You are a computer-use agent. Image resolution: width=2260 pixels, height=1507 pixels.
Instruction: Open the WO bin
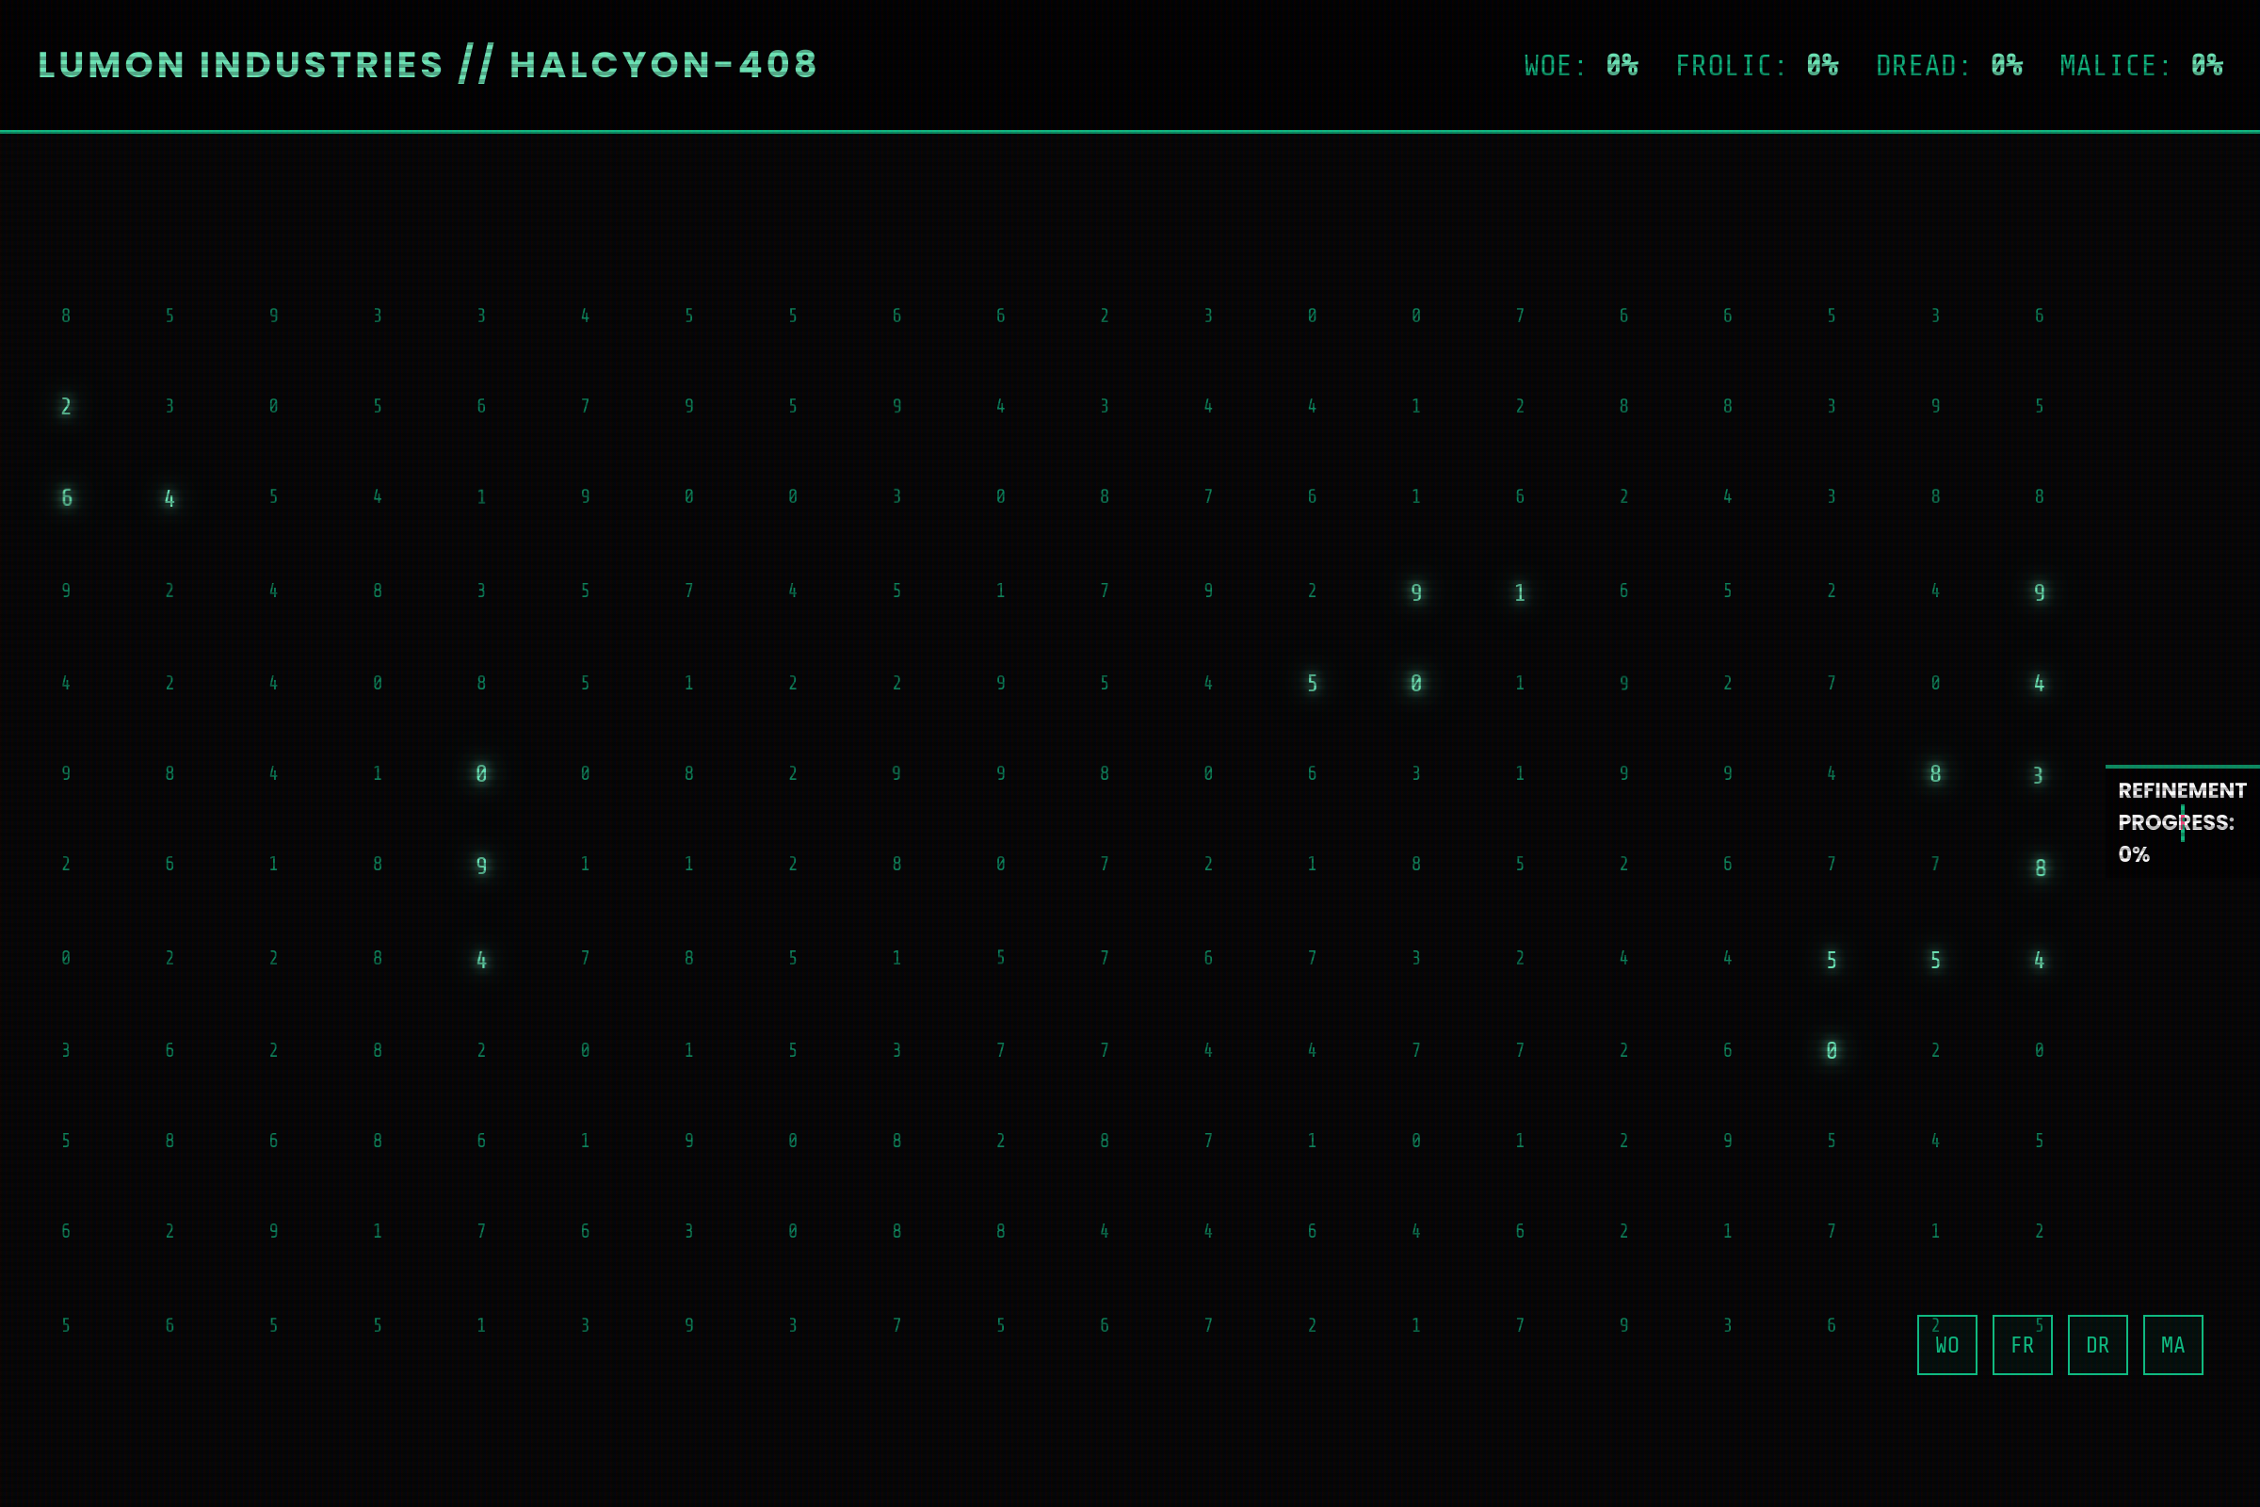1946,1345
